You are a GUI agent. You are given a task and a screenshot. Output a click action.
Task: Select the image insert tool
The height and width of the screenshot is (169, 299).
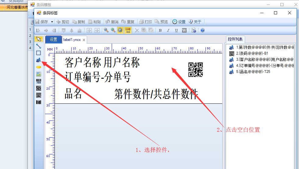(x=38, y=74)
